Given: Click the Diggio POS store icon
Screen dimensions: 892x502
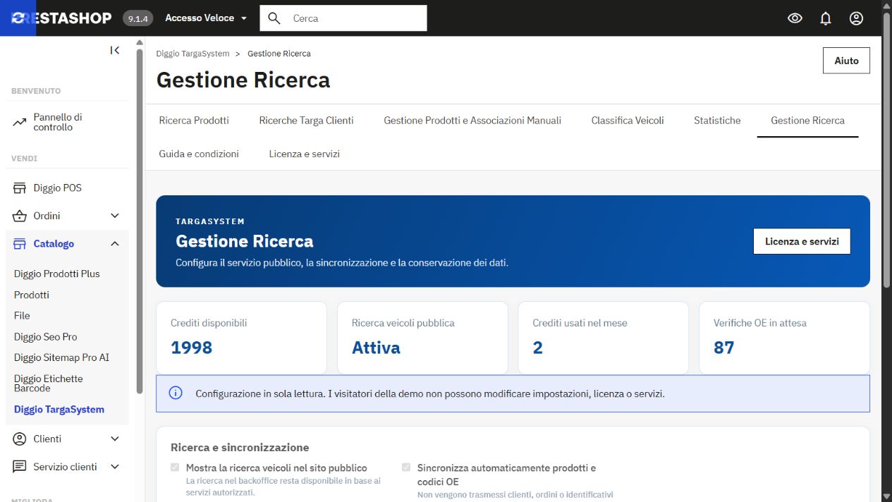Looking at the screenshot, I should pos(20,188).
